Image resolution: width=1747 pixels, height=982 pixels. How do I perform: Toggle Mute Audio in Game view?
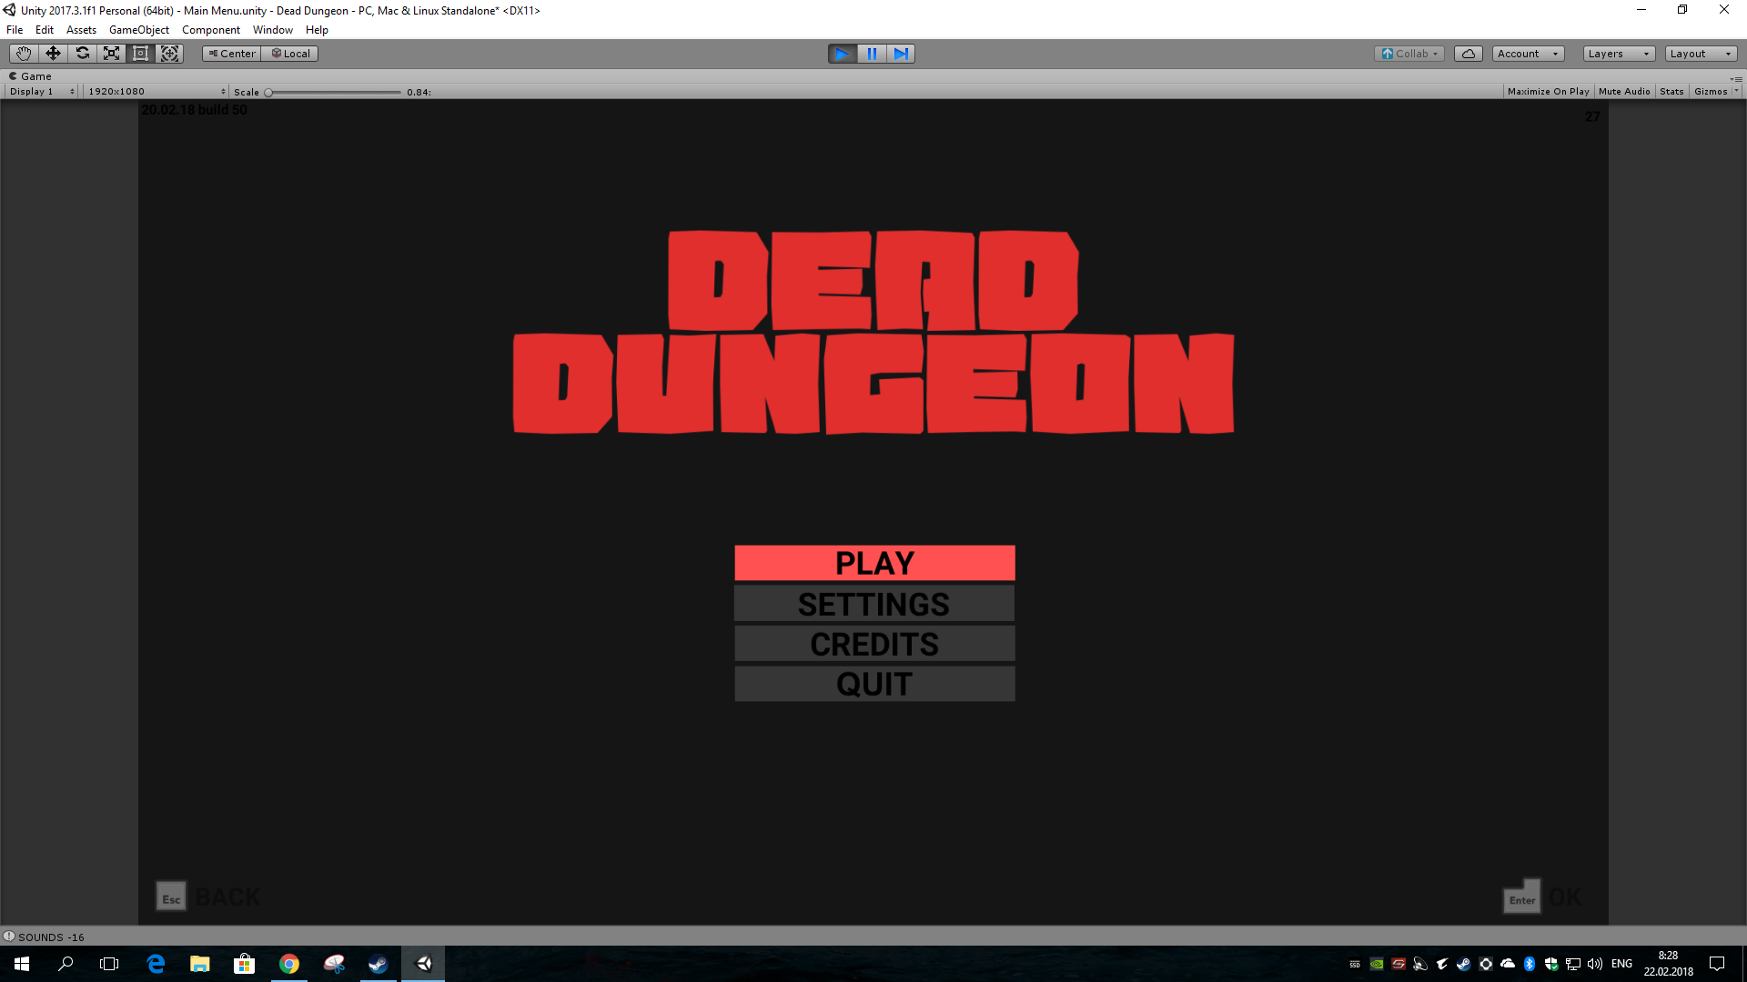[x=1624, y=92]
